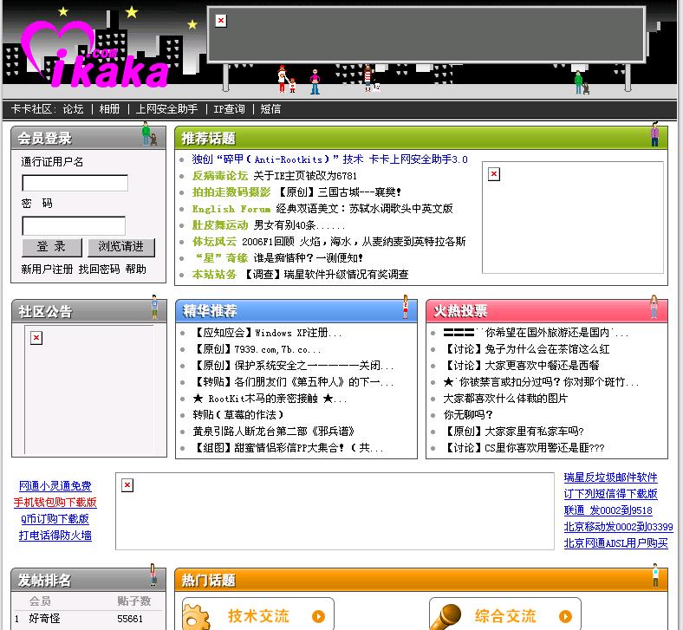683x630 pixels.
Task: Open the 肚皮舞运动 category link
Action: pos(220,225)
